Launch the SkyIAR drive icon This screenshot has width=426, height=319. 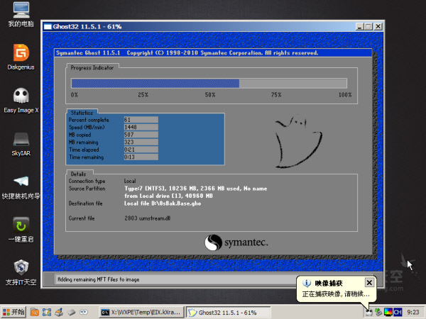pos(21,144)
